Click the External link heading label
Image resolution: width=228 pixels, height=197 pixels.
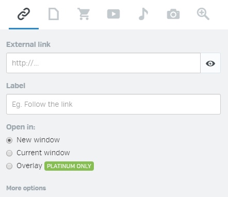(28, 44)
